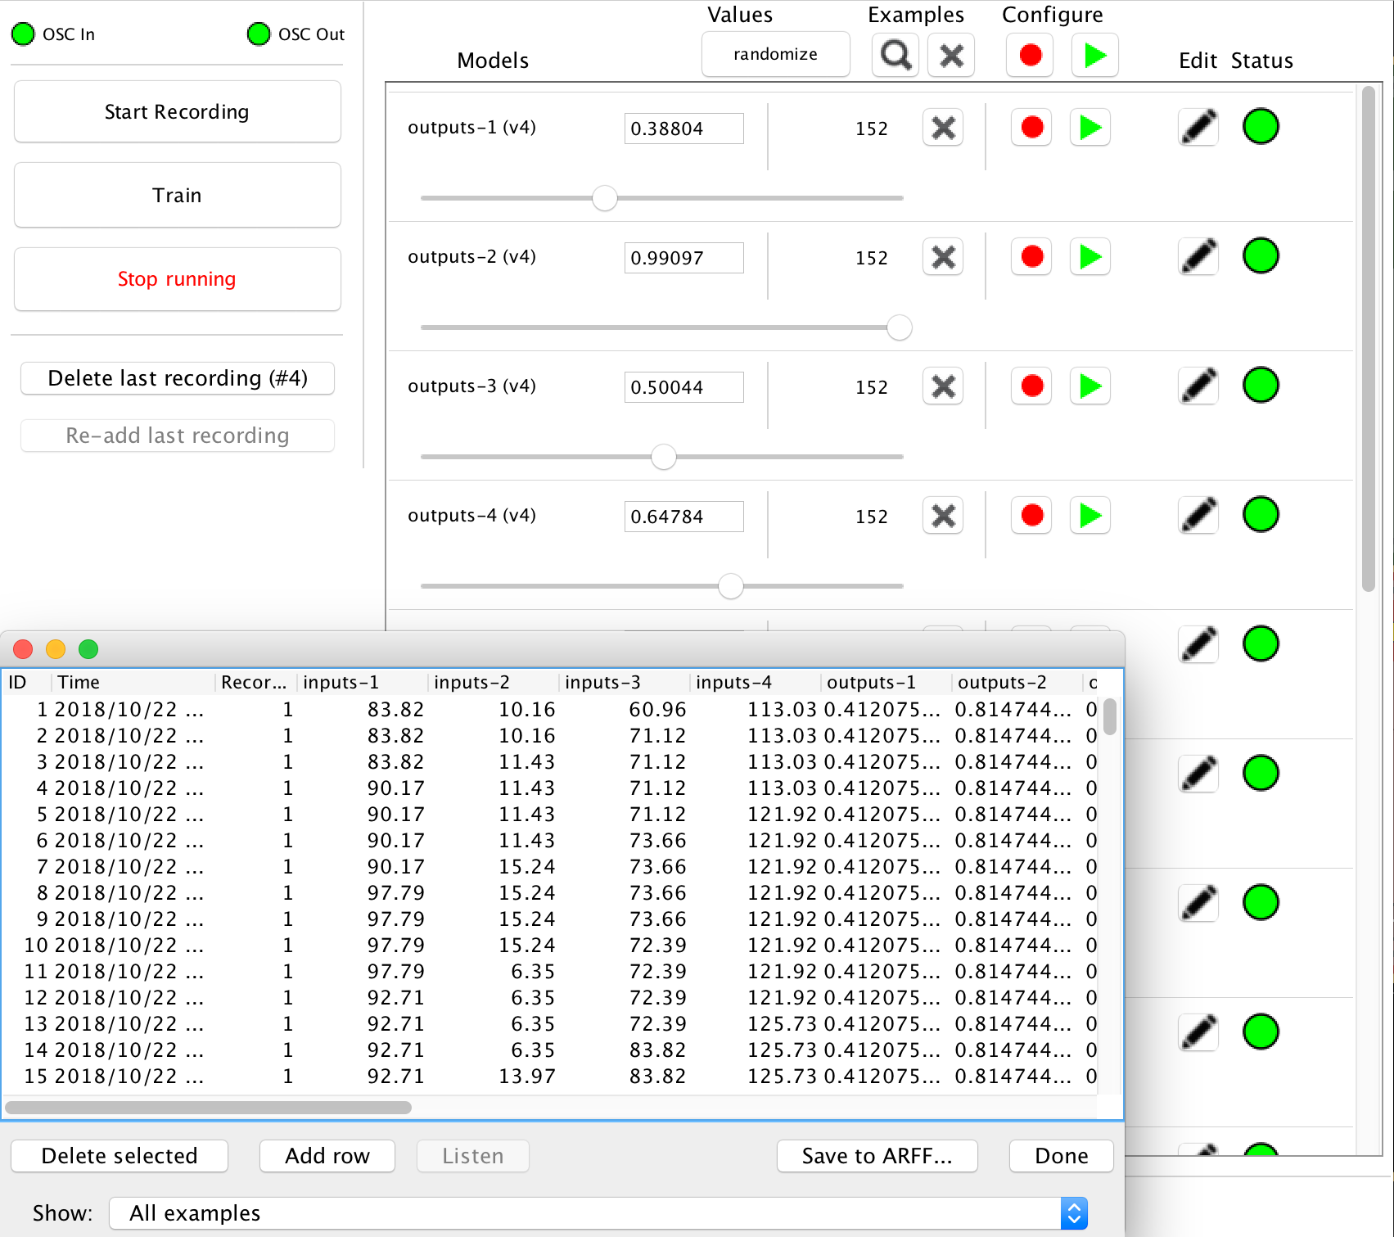Image resolution: width=1394 pixels, height=1237 pixels.
Task: Click the outputs-1 value field 0.38804
Action: [684, 129]
